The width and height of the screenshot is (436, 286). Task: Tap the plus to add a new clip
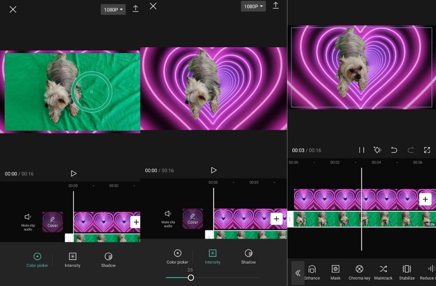[425, 199]
